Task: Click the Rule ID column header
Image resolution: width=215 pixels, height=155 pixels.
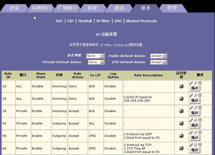Action: click(x=8, y=75)
